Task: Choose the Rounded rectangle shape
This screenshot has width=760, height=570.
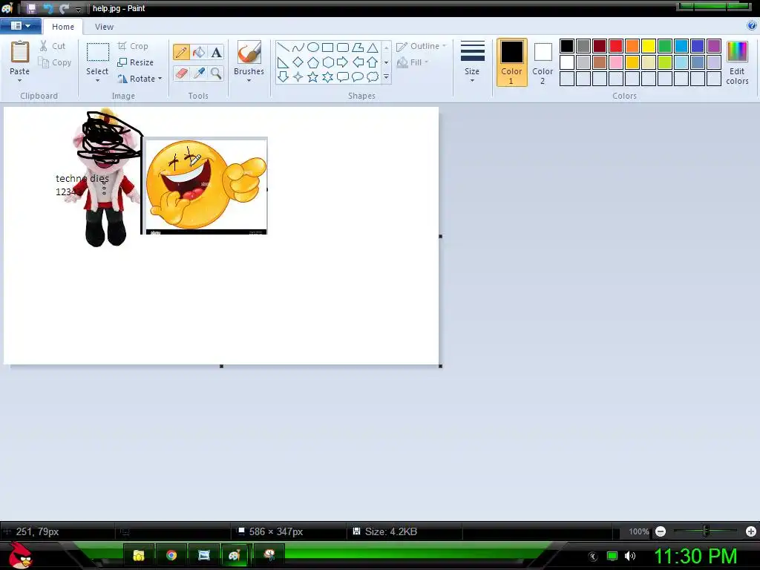Action: coord(343,47)
